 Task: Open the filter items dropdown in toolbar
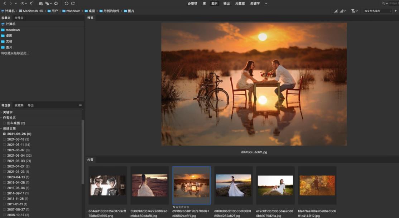click(354, 11)
